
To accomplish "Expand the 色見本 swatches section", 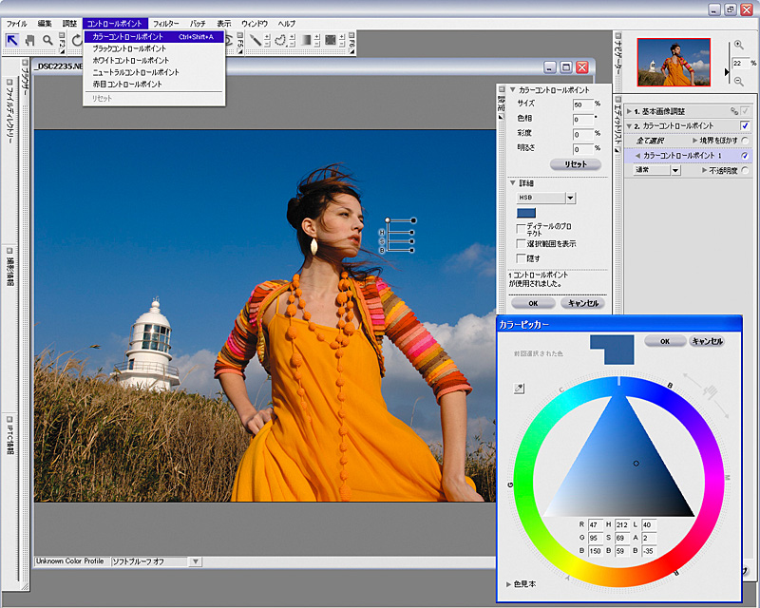I will (x=521, y=585).
